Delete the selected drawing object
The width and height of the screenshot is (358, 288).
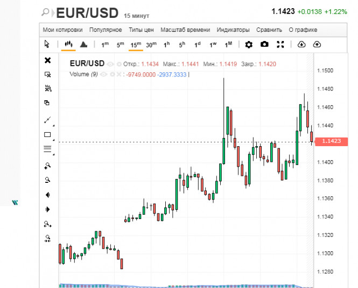pos(48,74)
